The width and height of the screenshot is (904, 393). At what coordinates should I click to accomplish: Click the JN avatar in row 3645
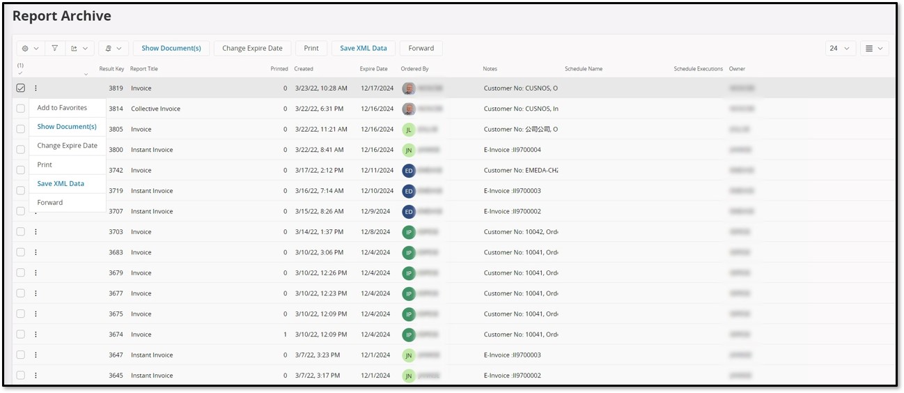409,376
